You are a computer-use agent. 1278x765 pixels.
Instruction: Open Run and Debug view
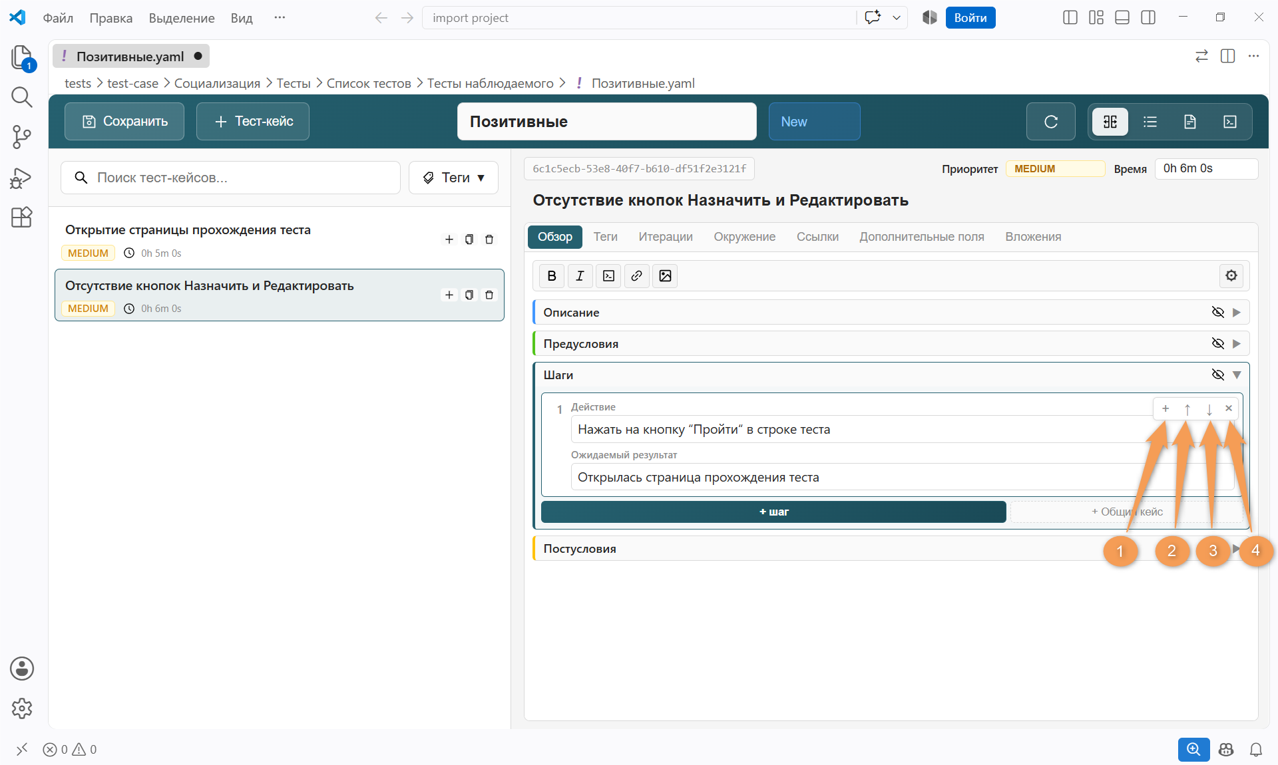[22, 177]
